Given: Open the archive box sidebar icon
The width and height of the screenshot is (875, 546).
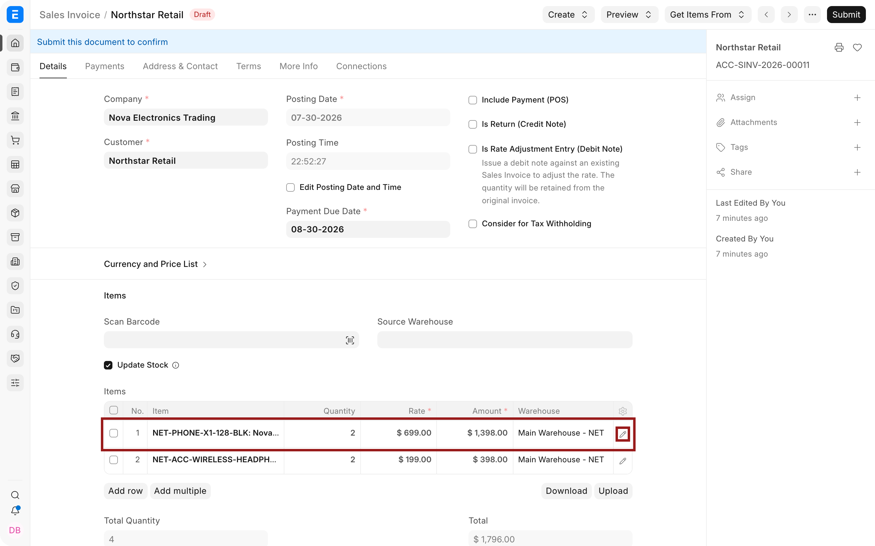Looking at the screenshot, I should coord(15,237).
